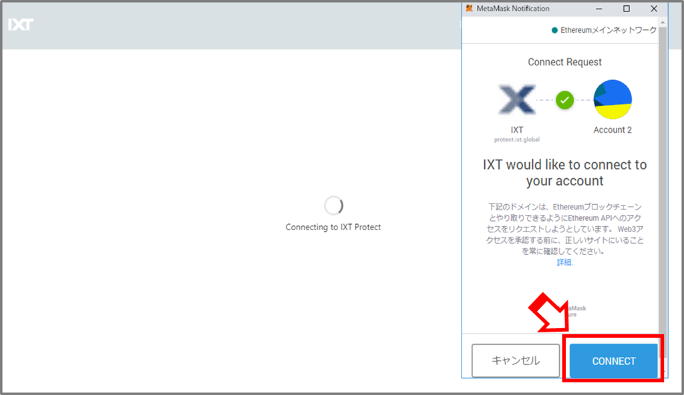Viewport: 684px width, 395px height.
Task: Click the Account 2 avatar icon
Action: (x=613, y=99)
